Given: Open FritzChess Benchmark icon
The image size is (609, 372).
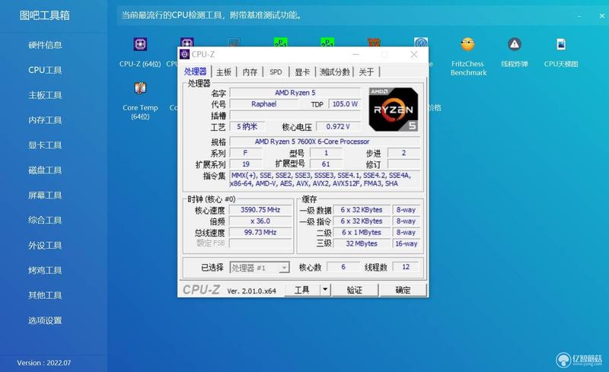Looking at the screenshot, I should point(467,44).
